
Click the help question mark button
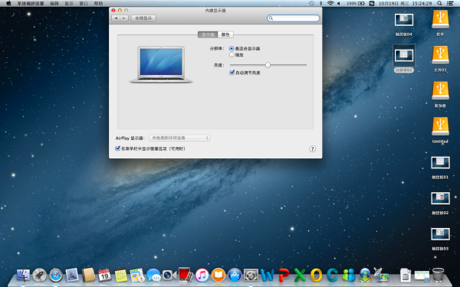pos(312,148)
